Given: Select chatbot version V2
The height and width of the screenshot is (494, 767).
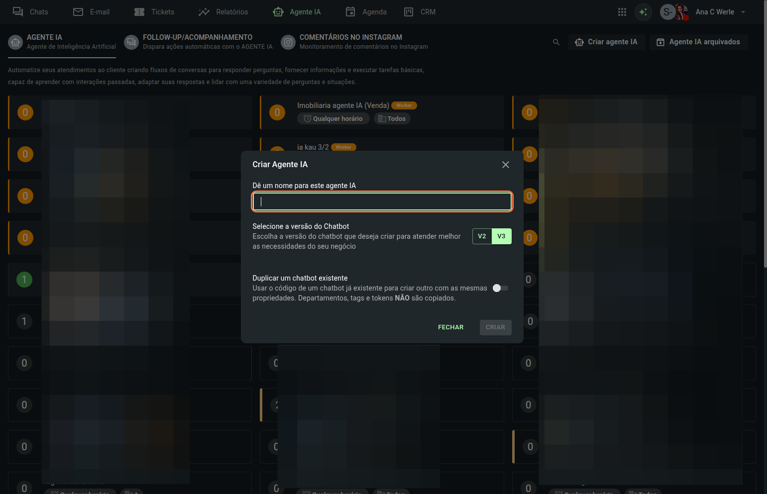Looking at the screenshot, I should (482, 236).
